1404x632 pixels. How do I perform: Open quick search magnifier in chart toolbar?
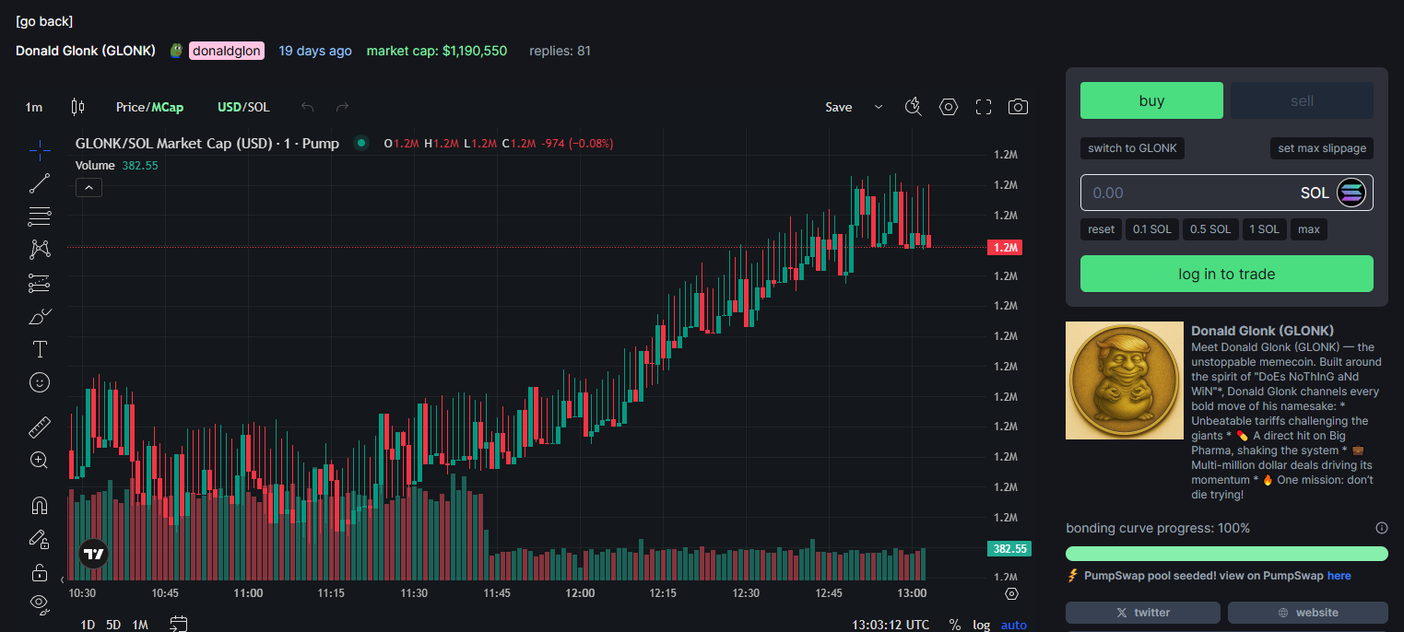914,107
